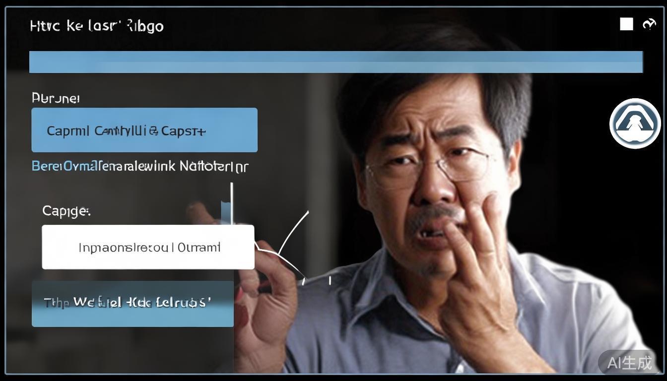
Task: Select the "Perunel" section label
Action: 56,98
